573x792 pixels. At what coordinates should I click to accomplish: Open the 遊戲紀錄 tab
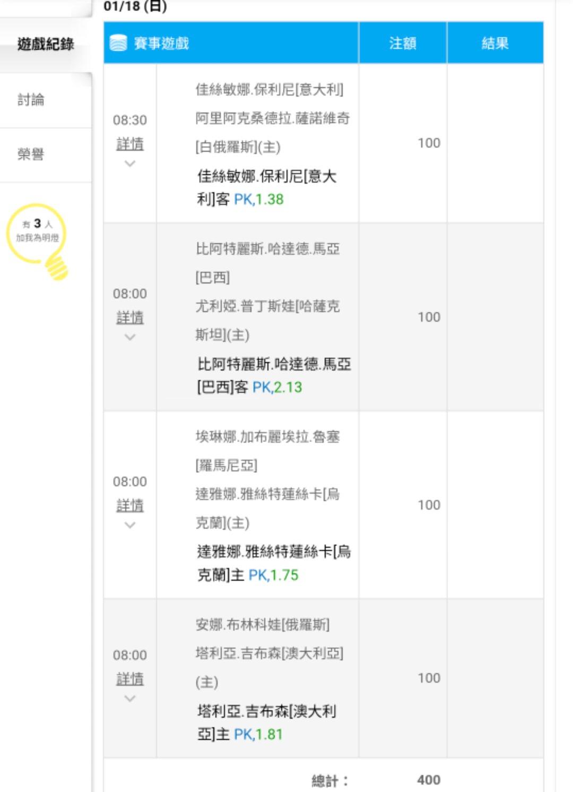(x=46, y=44)
